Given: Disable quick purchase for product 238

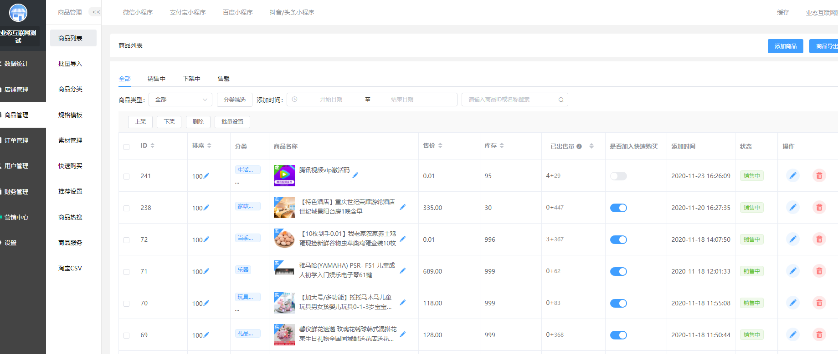Looking at the screenshot, I should coord(618,208).
